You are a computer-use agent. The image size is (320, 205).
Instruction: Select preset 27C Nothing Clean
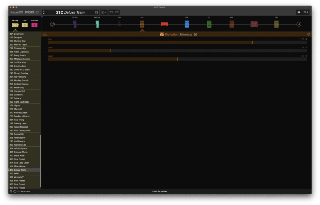(x=24, y=113)
